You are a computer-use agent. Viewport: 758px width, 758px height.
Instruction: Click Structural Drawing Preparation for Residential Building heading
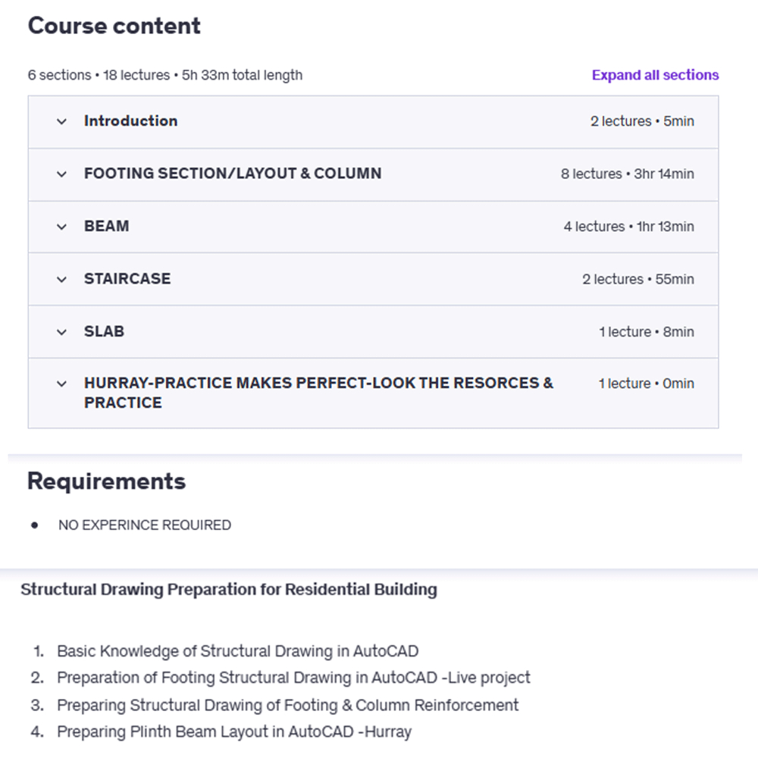pos(229,590)
